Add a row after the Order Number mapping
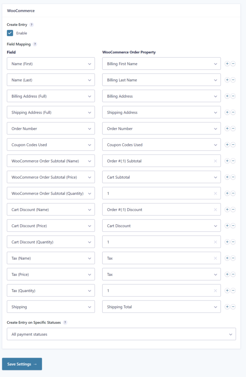 [227, 128]
